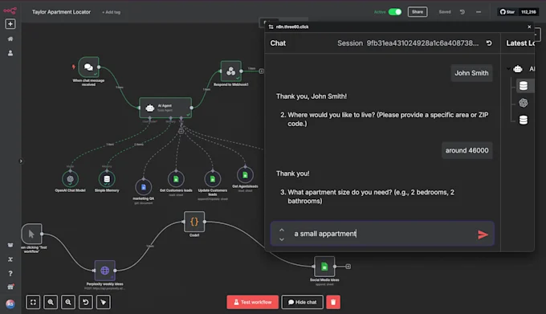The height and width of the screenshot is (314, 546).
Task: Select the Simple Memory node
Action: point(107,179)
